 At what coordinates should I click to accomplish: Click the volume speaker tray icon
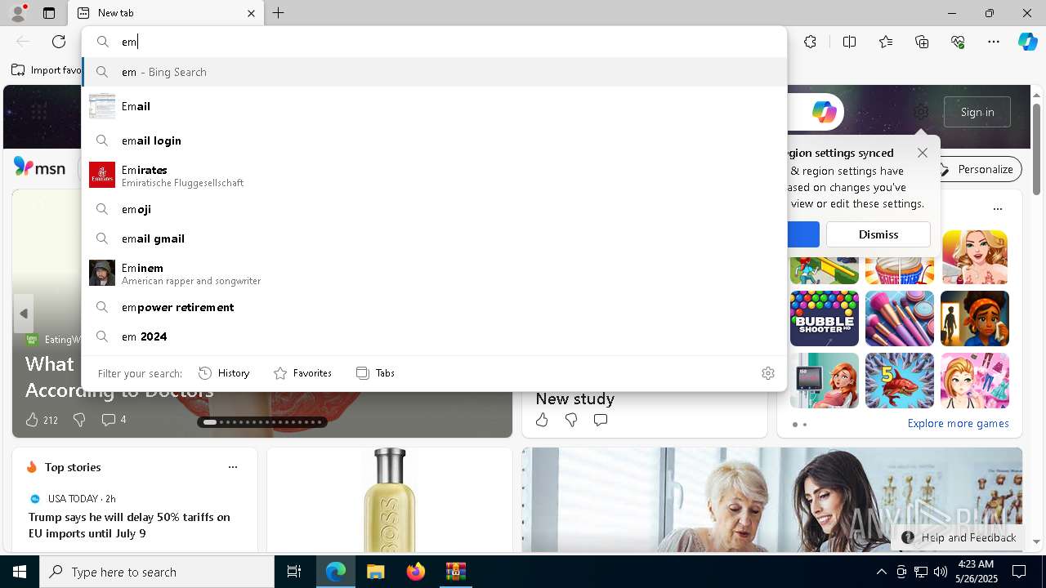click(x=941, y=572)
